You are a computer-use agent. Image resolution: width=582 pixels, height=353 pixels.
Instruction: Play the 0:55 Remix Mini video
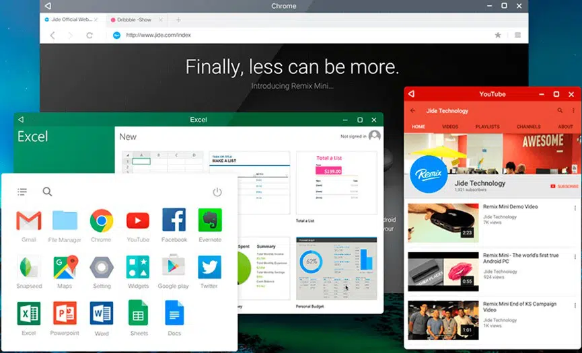click(443, 272)
